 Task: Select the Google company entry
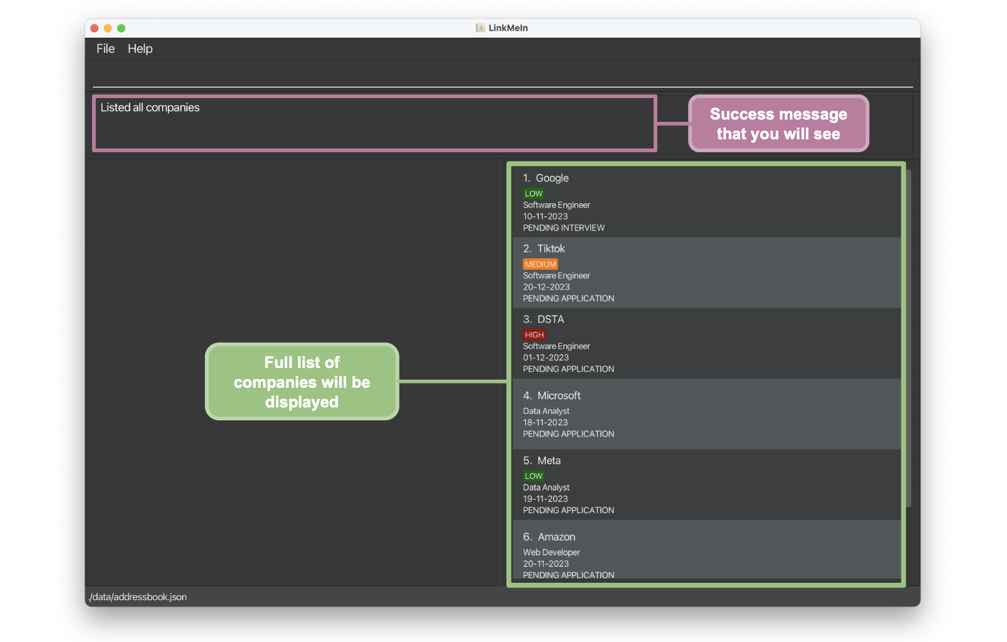(x=706, y=202)
